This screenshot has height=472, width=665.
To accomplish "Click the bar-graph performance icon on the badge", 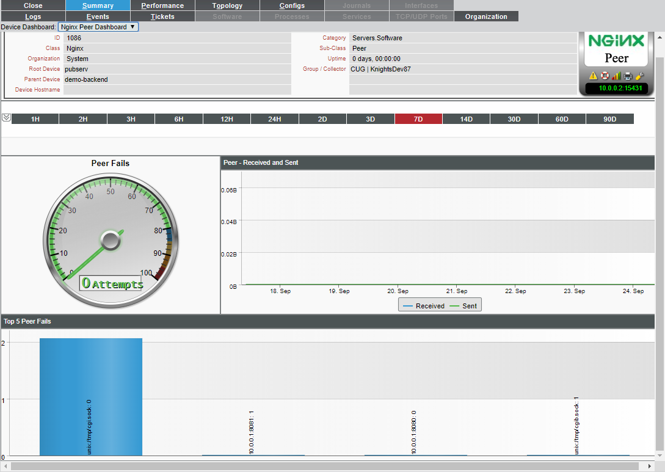I will [616, 76].
